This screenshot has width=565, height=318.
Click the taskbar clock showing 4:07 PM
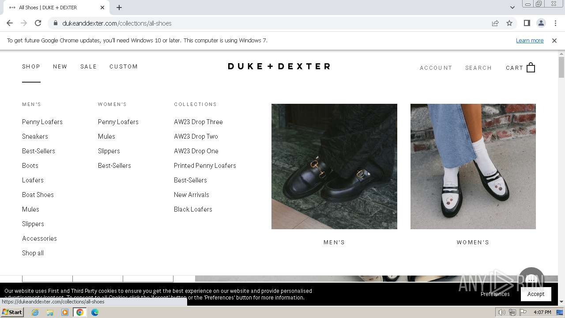542,312
